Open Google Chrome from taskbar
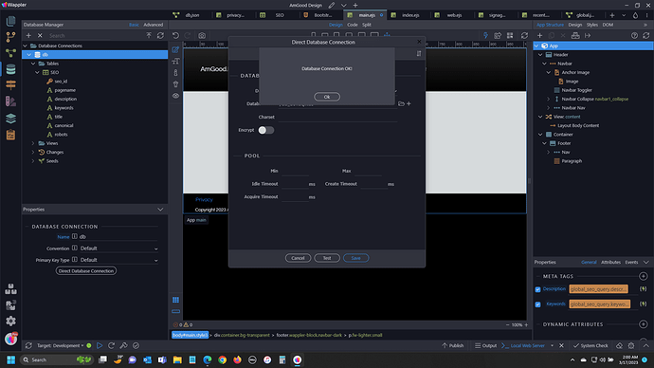Screen dimensions: 654x368 pos(223,359)
